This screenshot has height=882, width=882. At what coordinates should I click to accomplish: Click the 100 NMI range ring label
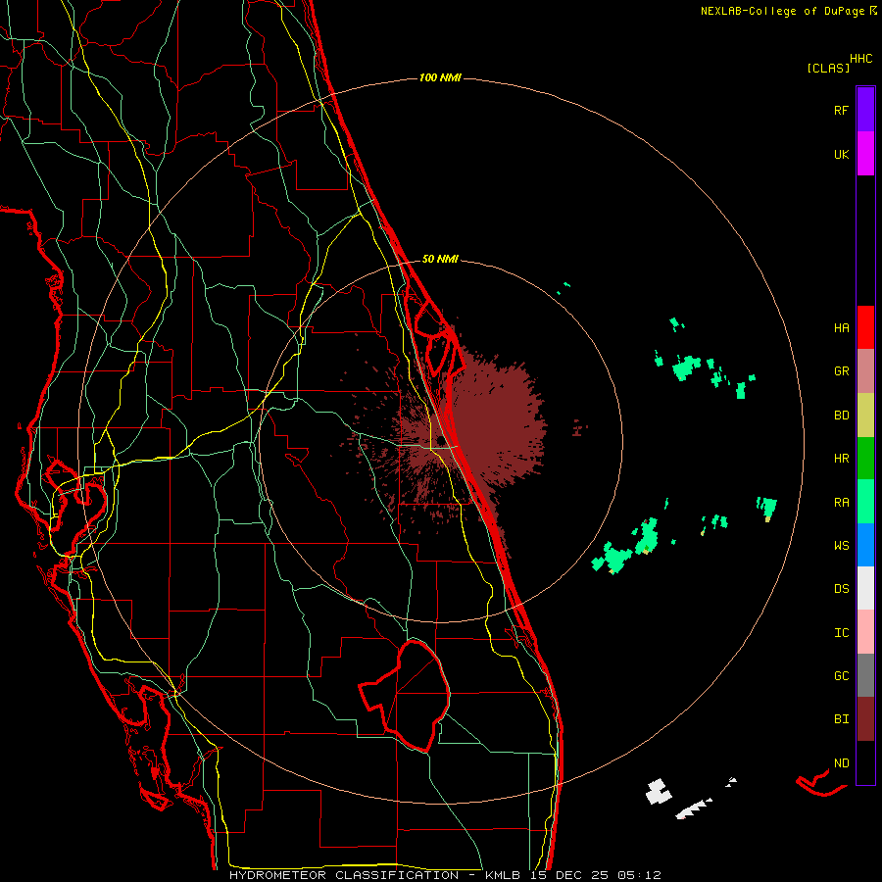(440, 77)
